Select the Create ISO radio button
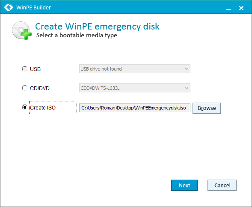 tap(24, 107)
